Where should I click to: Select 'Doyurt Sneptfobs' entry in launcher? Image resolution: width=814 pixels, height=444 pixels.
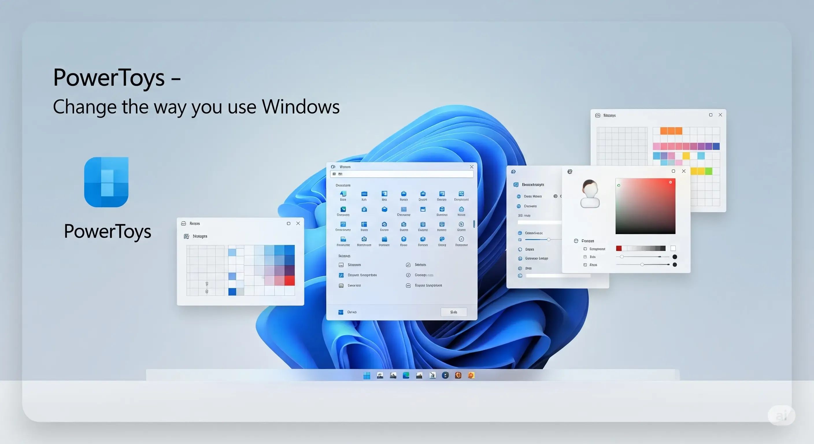(358, 275)
